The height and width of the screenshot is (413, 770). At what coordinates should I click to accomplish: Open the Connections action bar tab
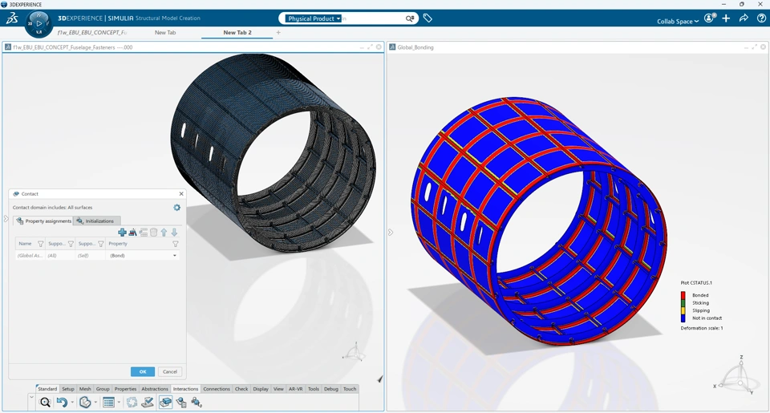(x=217, y=389)
